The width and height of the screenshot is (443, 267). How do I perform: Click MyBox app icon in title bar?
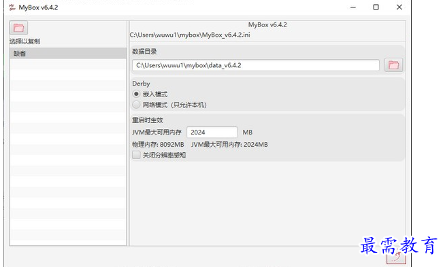[x=12, y=7]
